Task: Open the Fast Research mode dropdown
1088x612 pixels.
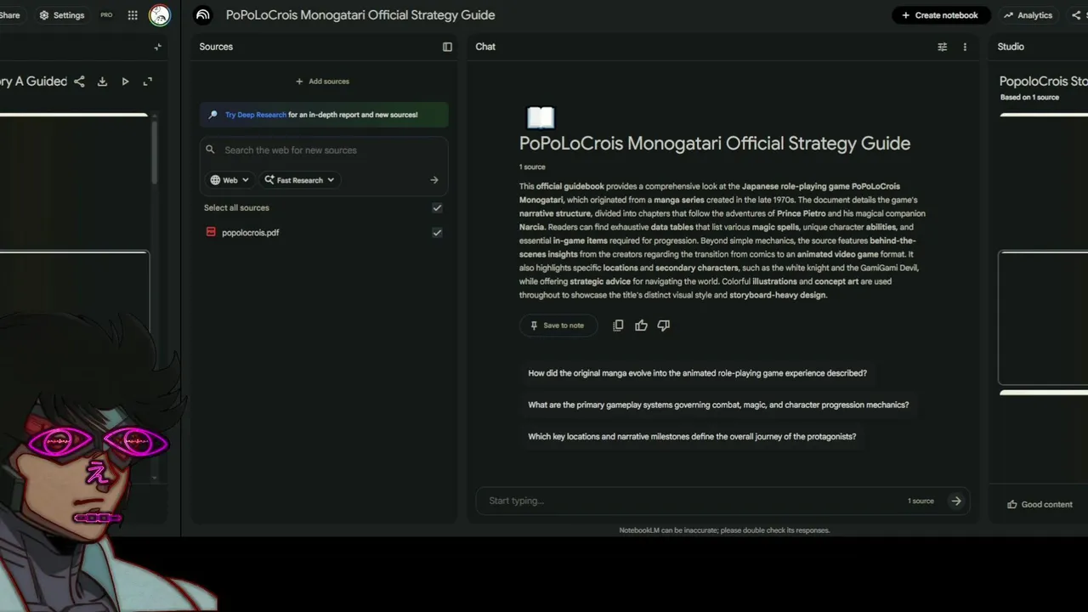Action: pos(300,180)
